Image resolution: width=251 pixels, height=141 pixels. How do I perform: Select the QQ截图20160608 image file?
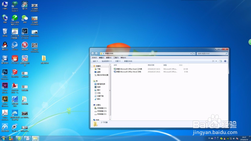tap(35, 21)
